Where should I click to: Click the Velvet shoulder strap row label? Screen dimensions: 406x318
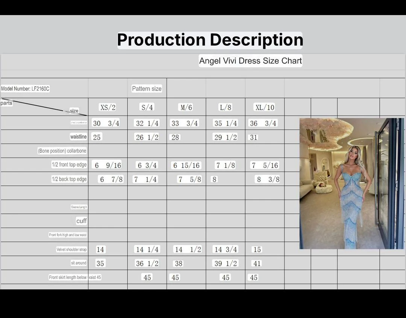coord(71,250)
